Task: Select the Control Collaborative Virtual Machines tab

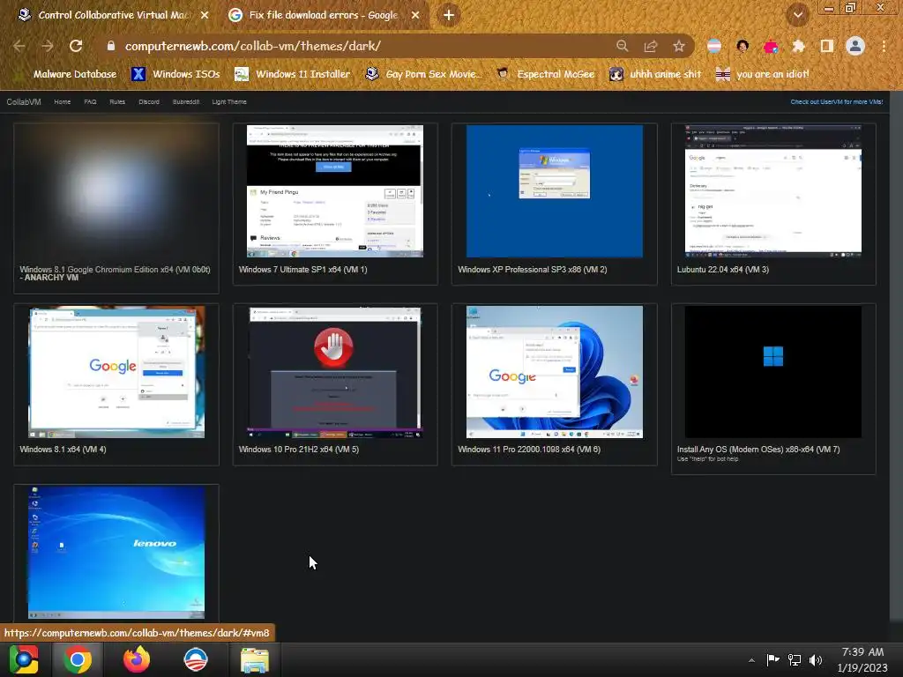Action: [113, 15]
